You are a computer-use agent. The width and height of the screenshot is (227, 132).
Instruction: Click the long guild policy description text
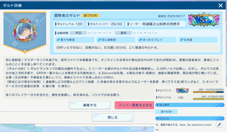point(112,77)
